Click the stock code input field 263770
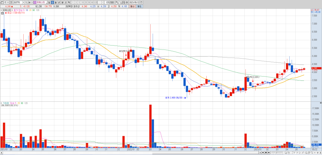 [x=18, y=2]
